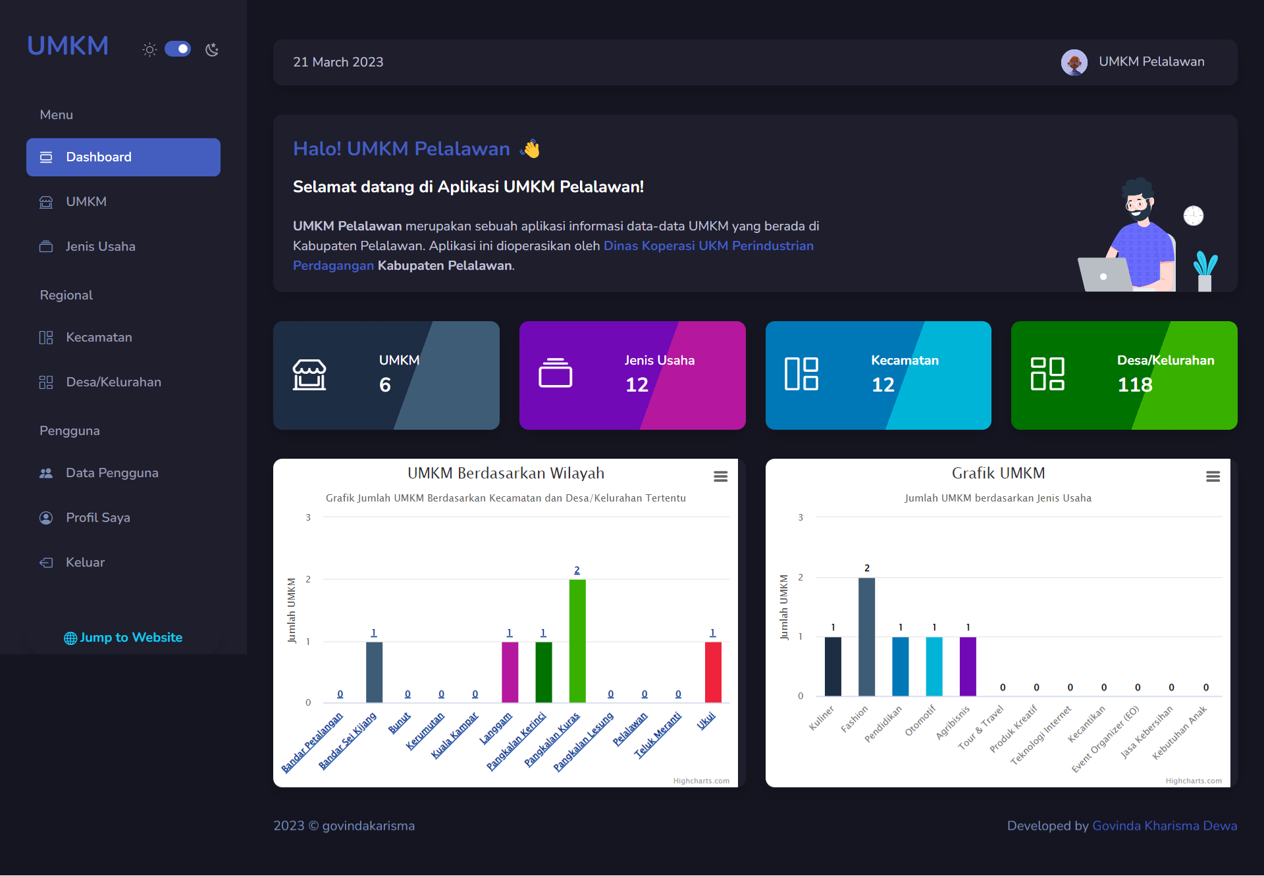
Task: Click the Halo! UMKM Pelalawan heading
Action: click(402, 149)
